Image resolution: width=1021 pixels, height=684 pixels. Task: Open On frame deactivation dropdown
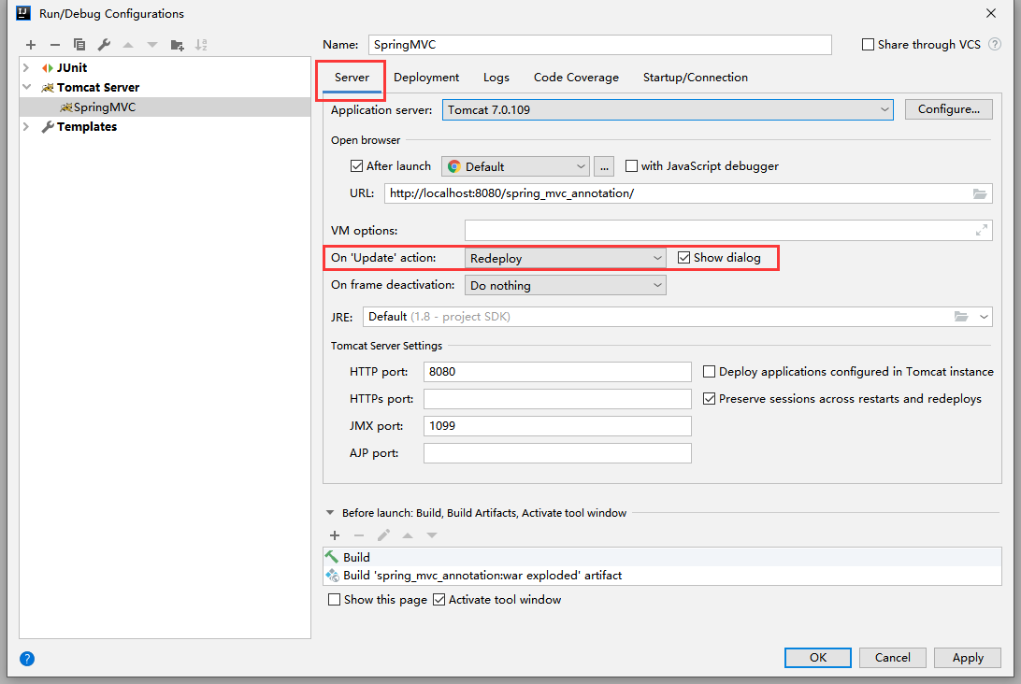pos(565,285)
